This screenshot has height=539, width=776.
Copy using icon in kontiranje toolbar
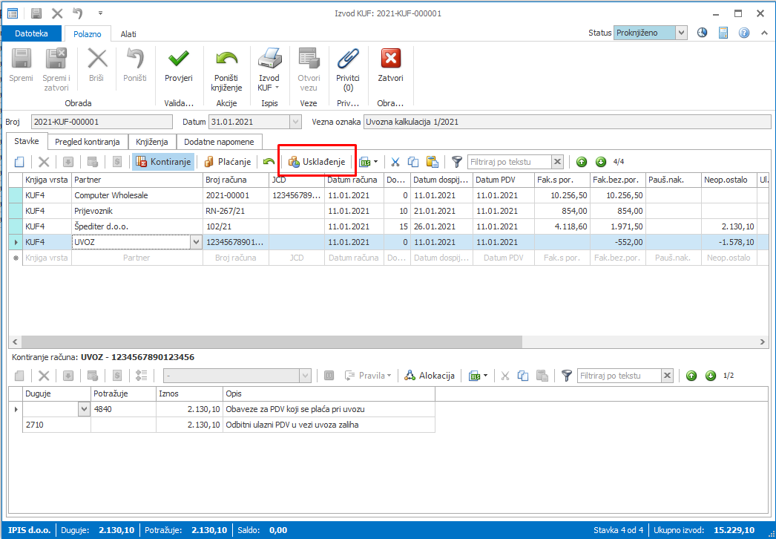(x=523, y=376)
